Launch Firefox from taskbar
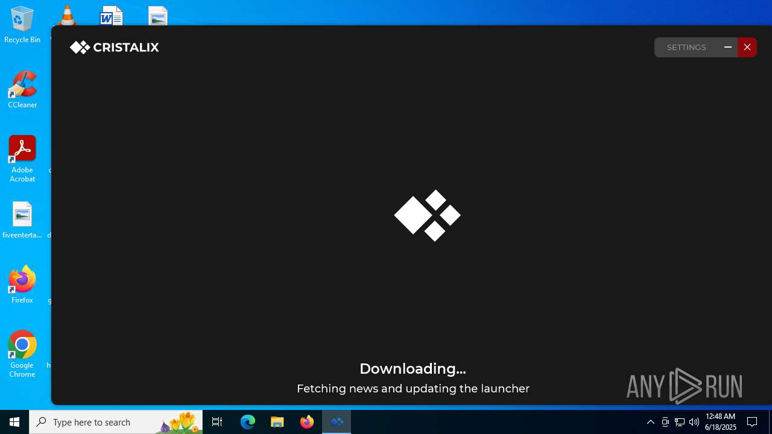 [x=307, y=422]
